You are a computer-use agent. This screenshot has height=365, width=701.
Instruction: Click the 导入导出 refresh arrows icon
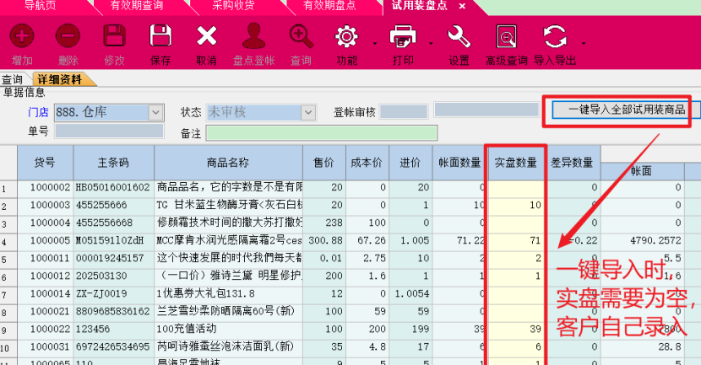[555, 36]
